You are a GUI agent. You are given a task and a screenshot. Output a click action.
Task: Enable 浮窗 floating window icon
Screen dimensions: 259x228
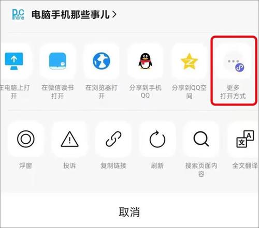pos(26,139)
